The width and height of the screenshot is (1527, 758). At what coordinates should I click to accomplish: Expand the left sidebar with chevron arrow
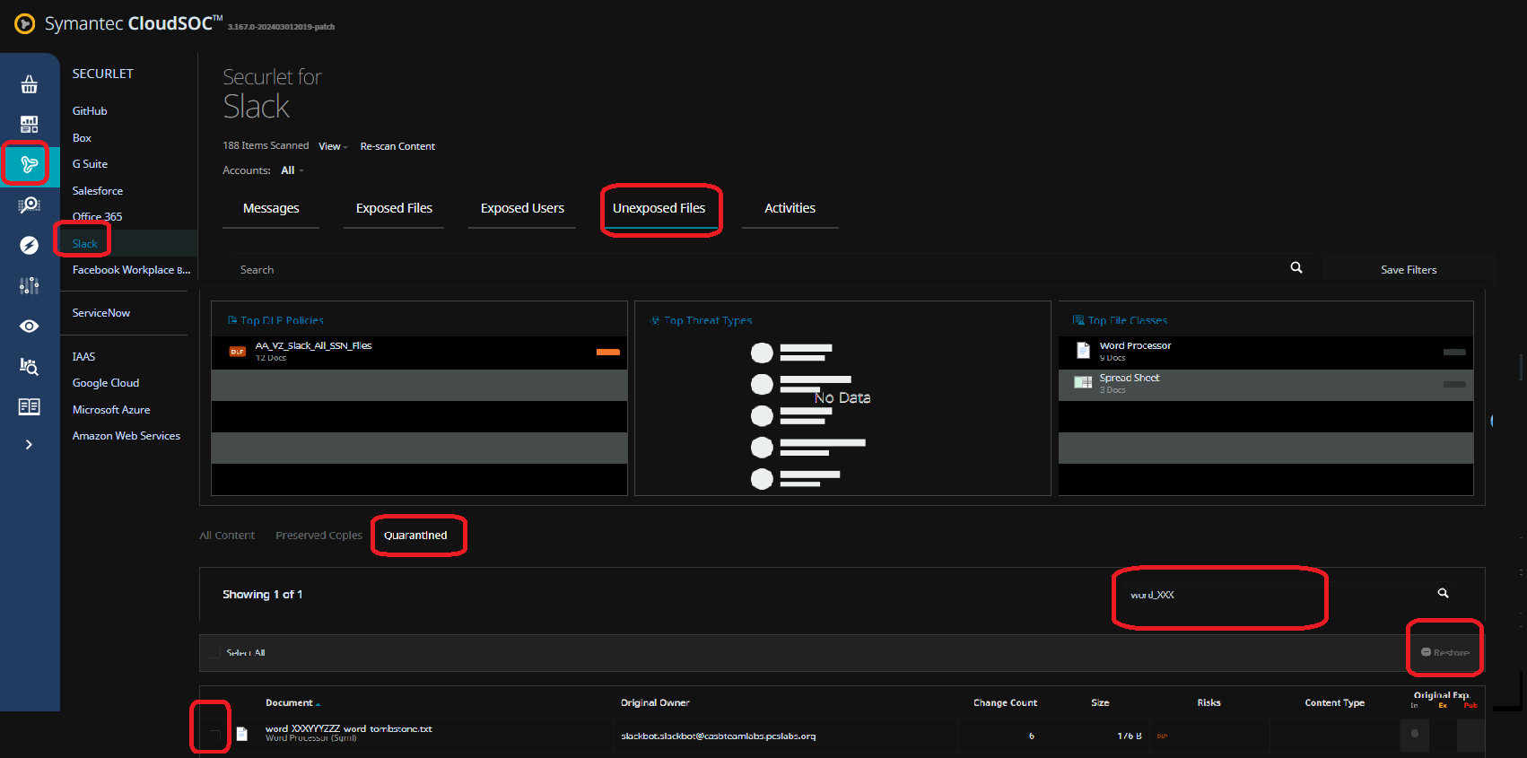point(29,444)
